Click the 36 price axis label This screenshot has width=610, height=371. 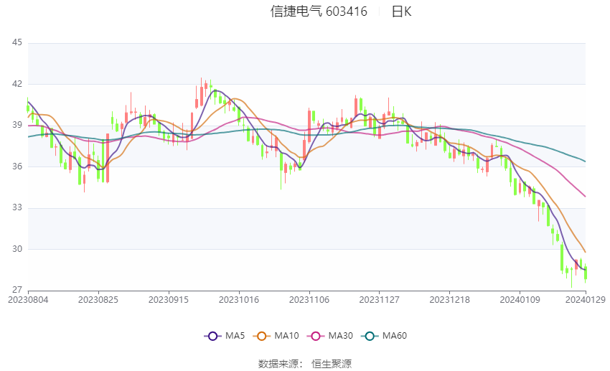click(x=17, y=166)
